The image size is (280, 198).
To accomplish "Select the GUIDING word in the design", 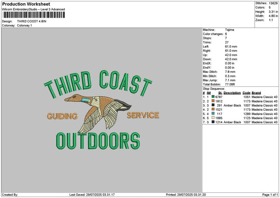I will point(63,116).
